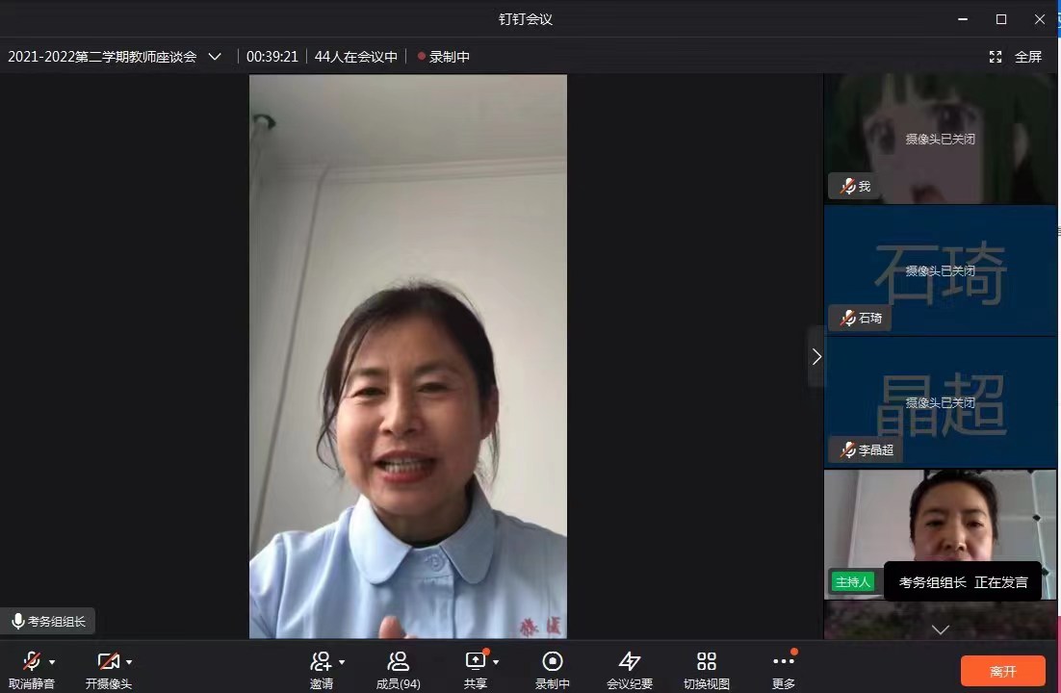Collapse the right participant video panel
The image size is (1061, 693).
click(816, 356)
